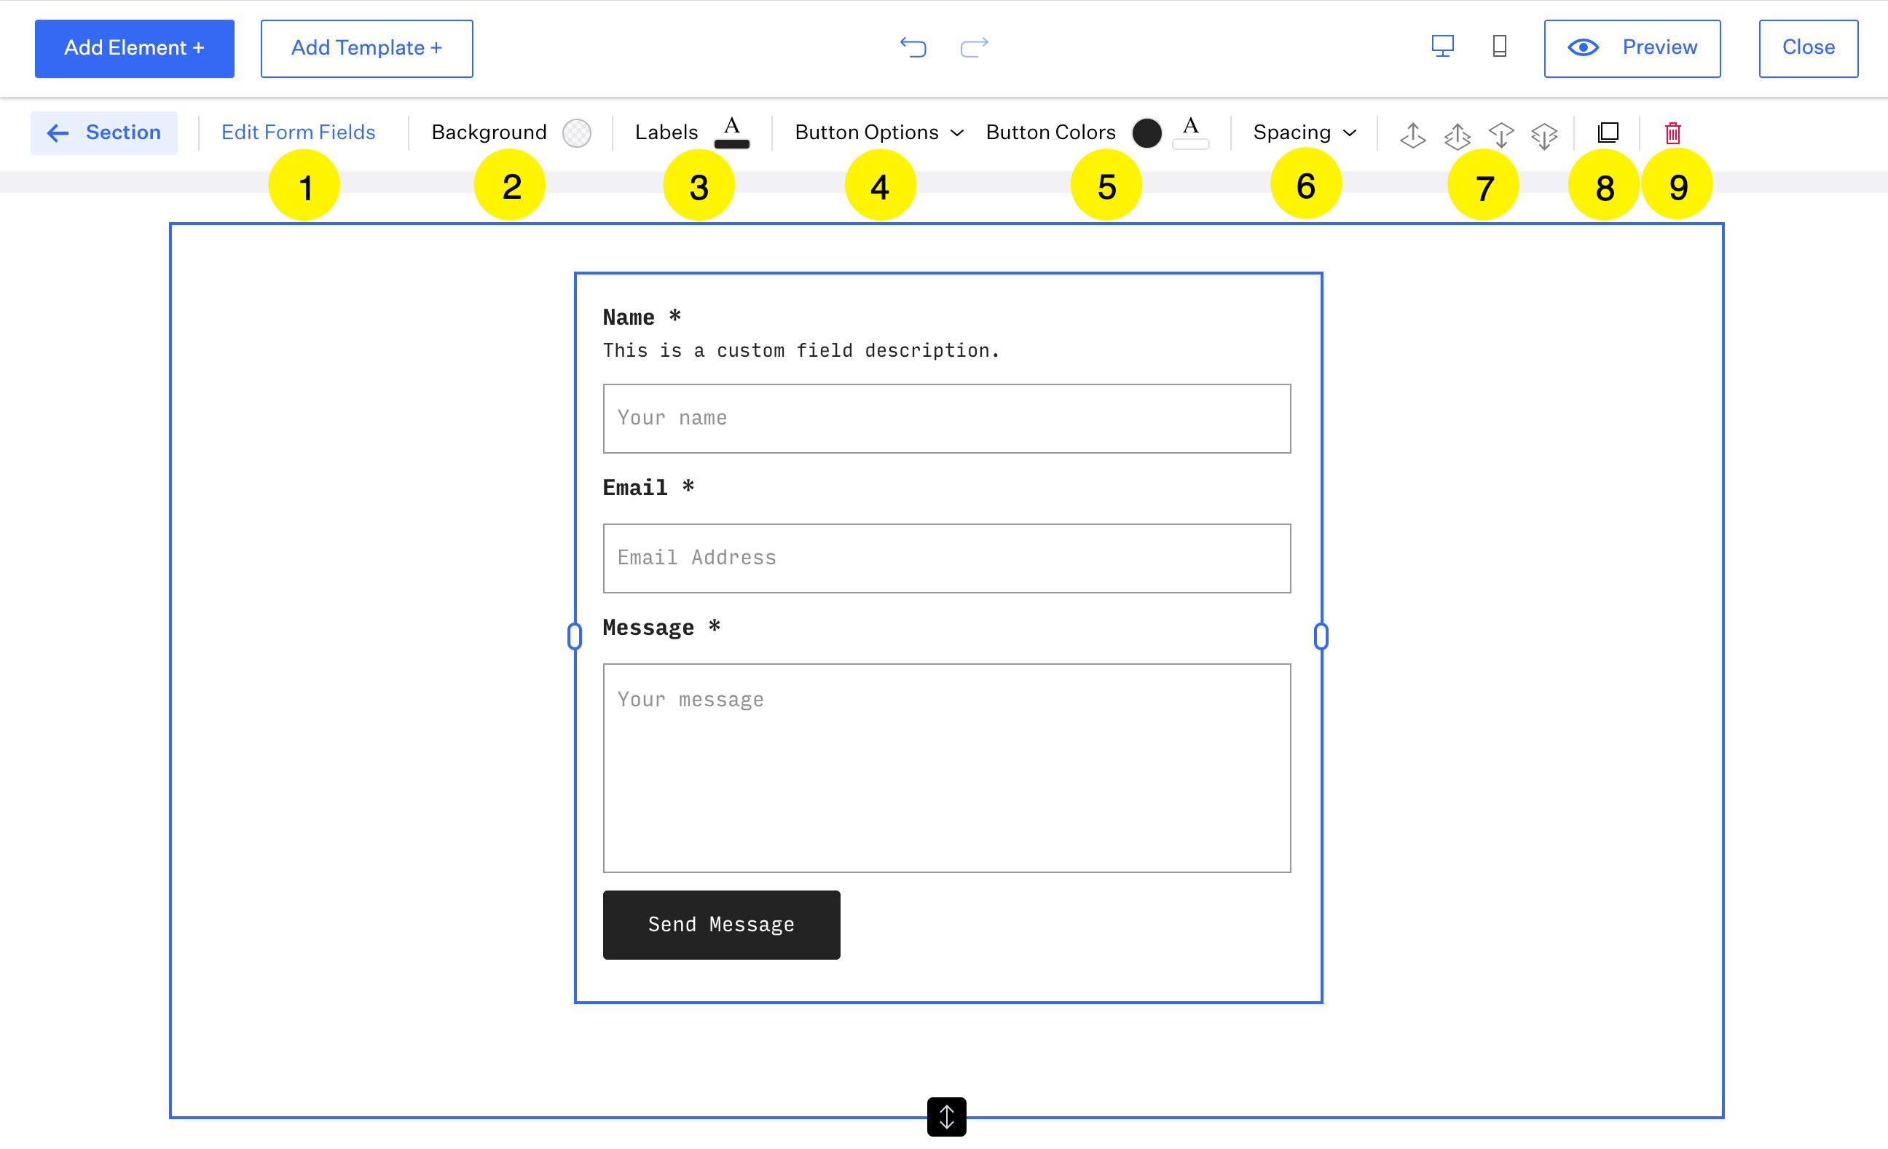Open Add Template menu
The width and height of the screenshot is (1888, 1149).
point(366,48)
